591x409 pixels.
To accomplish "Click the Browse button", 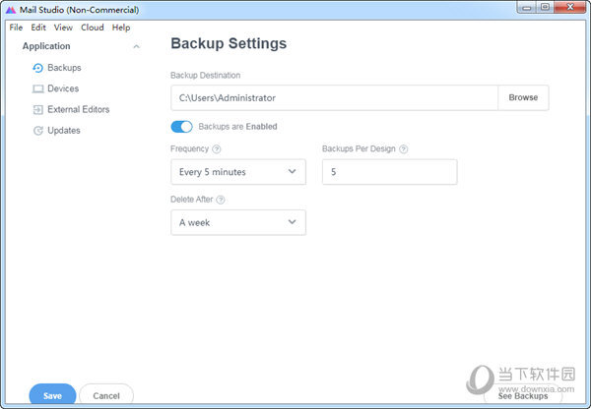I will pos(523,98).
